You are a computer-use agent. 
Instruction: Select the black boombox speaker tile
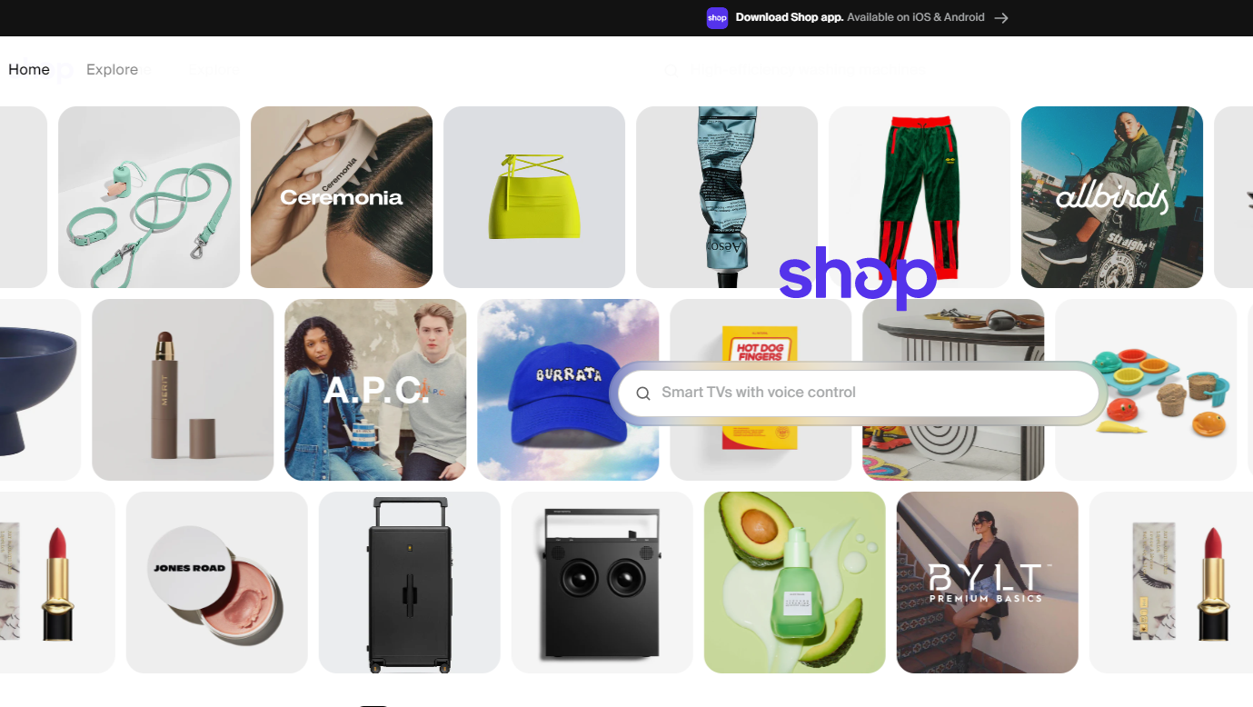click(602, 583)
